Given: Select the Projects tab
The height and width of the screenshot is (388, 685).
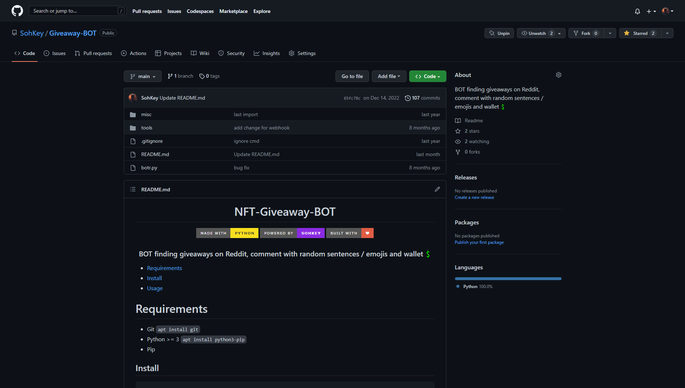Looking at the screenshot, I should (168, 53).
